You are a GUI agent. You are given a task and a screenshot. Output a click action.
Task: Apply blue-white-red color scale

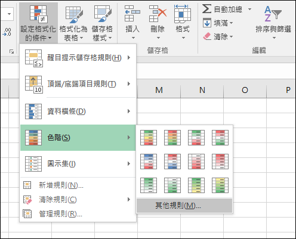tap(149, 162)
